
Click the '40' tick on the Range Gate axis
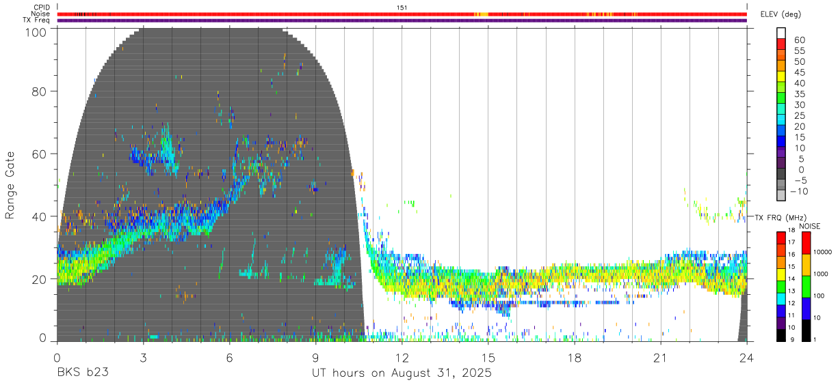(x=39, y=216)
